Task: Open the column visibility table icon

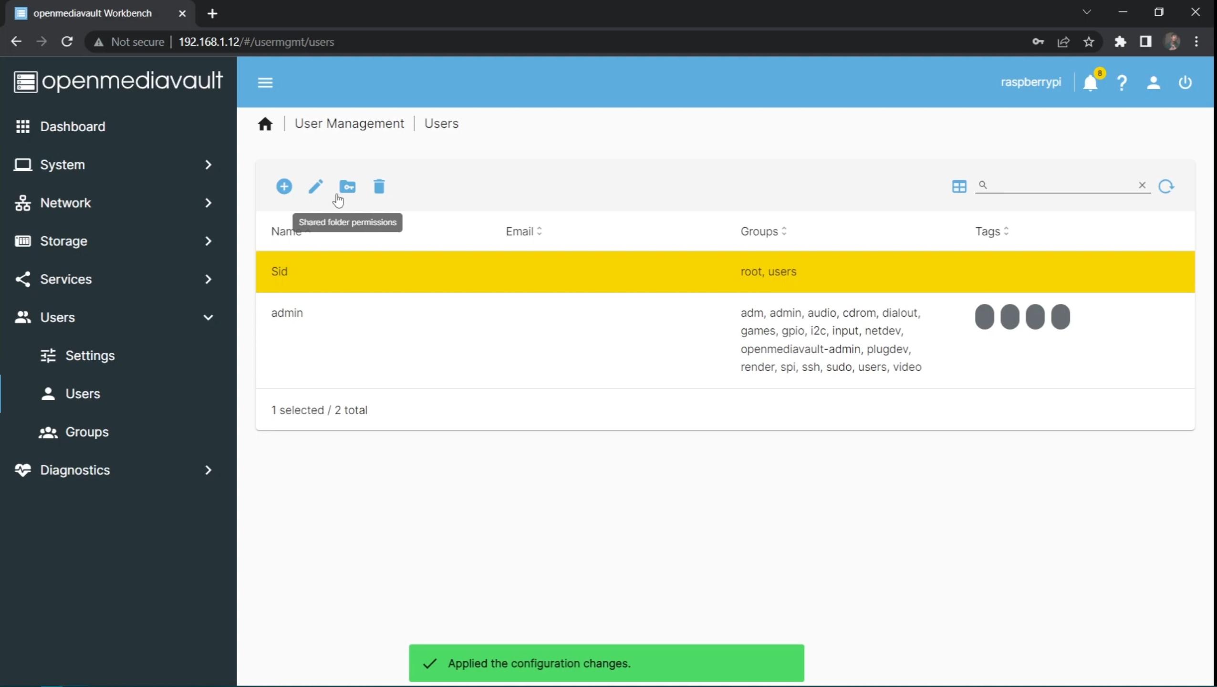Action: 958,186
